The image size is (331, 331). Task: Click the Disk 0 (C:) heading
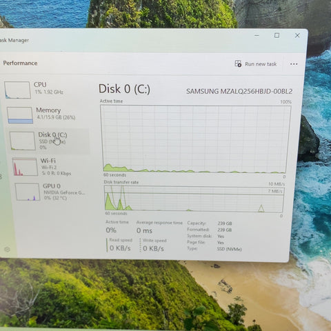(x=124, y=89)
